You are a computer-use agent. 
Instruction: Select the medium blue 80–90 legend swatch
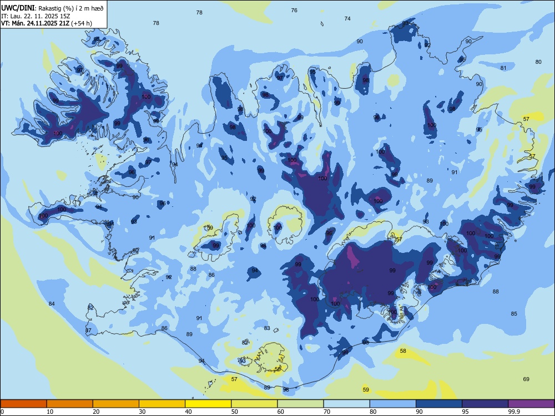(393, 404)
